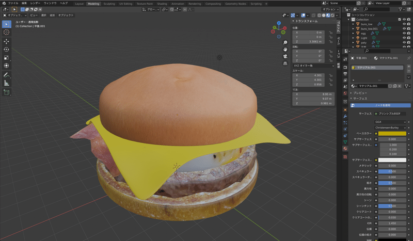Open the レンダー menu

point(35,3)
